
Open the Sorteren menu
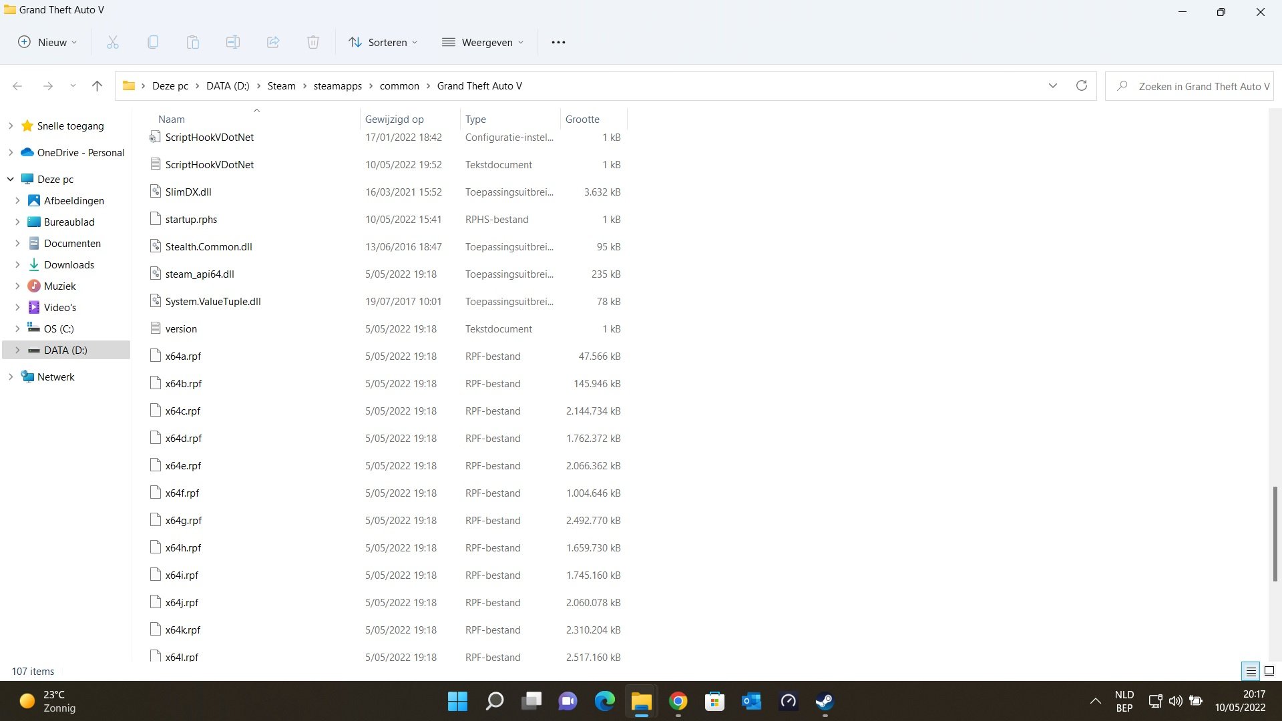click(x=383, y=43)
